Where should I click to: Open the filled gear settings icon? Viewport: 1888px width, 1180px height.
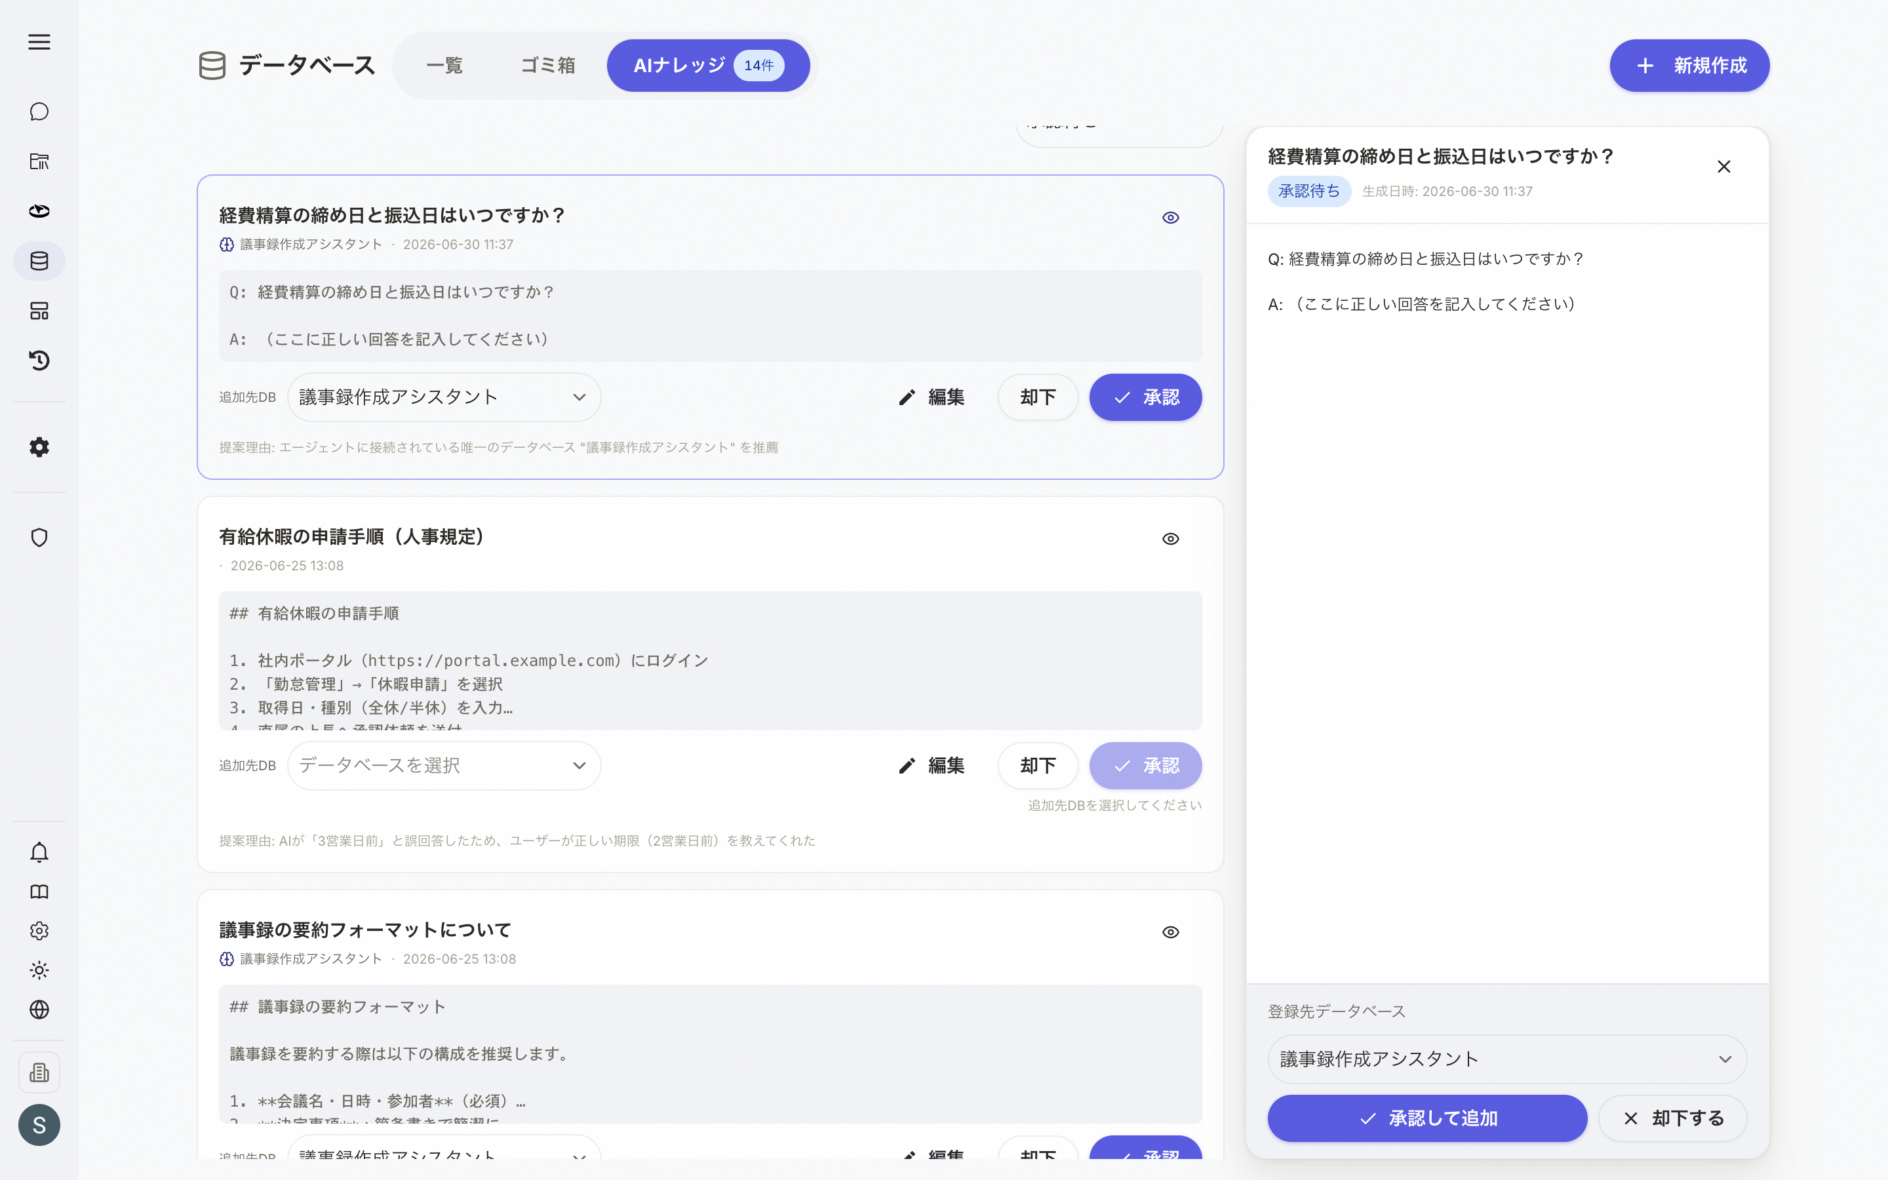[39, 447]
